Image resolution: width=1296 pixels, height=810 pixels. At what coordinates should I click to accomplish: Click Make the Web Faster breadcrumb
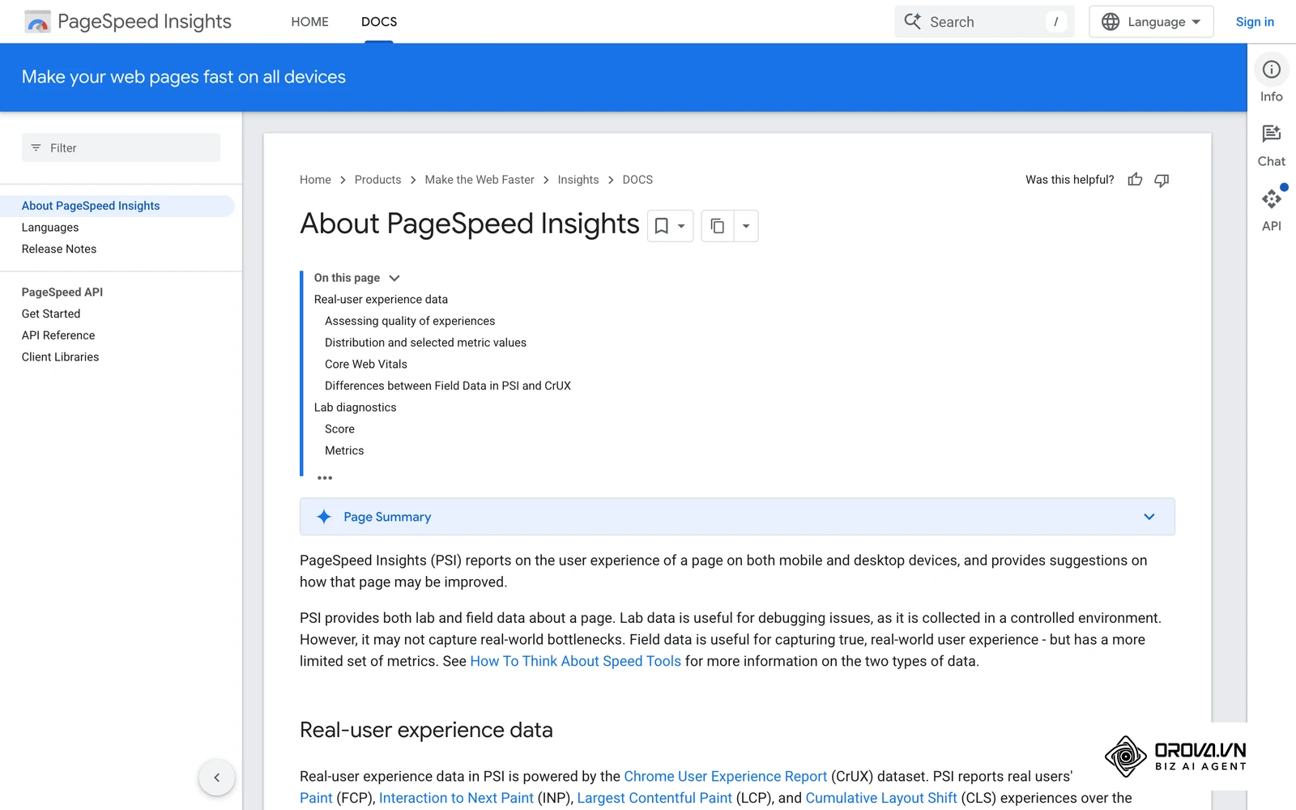(x=480, y=180)
